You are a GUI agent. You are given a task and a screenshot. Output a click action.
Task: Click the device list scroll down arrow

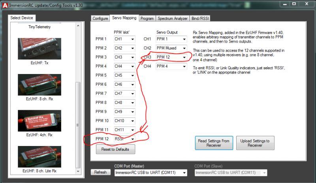77,171
